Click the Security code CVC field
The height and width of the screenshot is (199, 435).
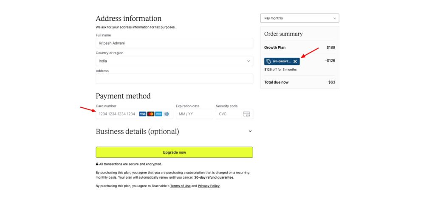pyautogui.click(x=229, y=114)
